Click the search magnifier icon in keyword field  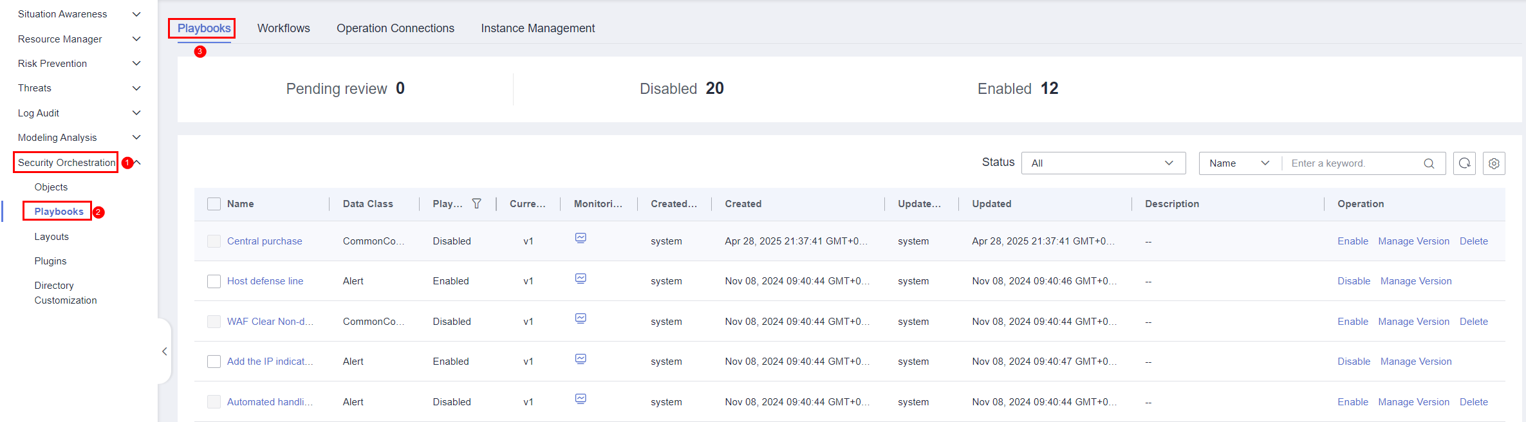click(x=1429, y=163)
